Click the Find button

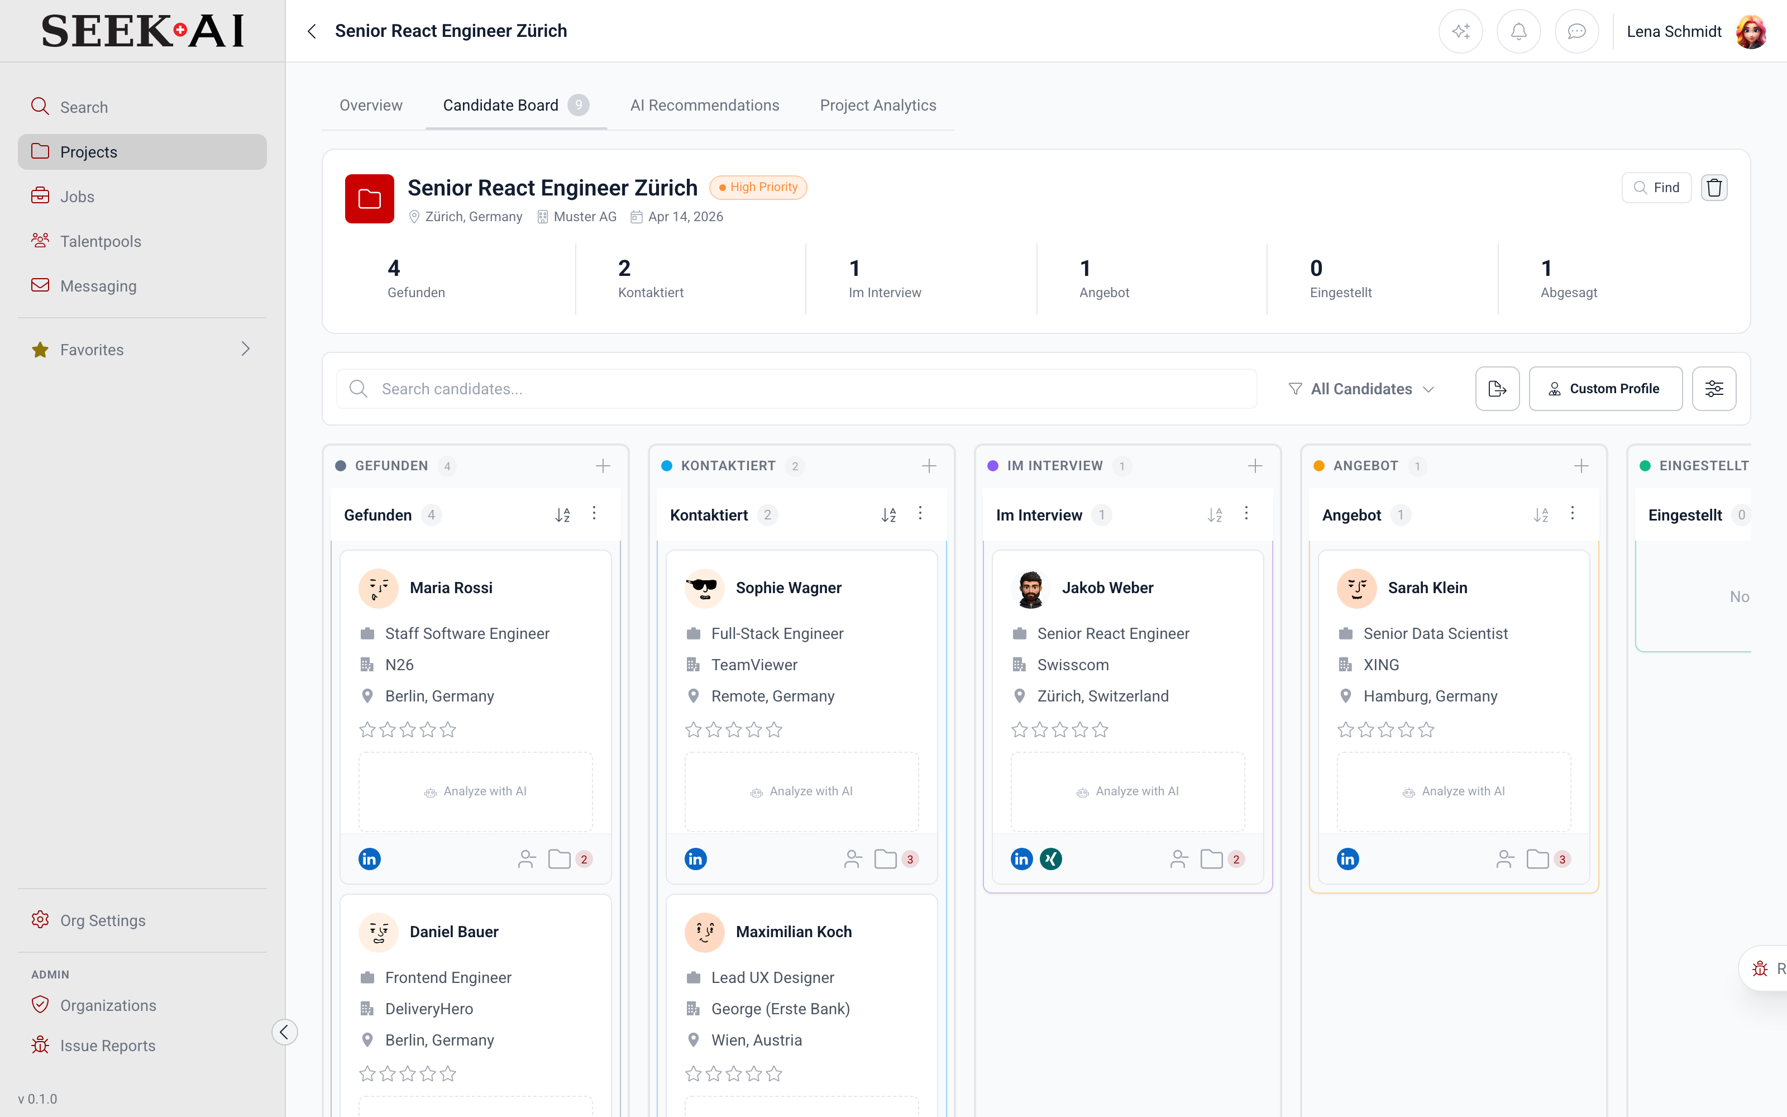(x=1656, y=188)
